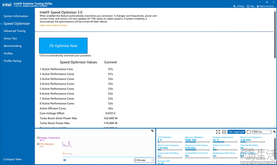Select the 5 Active Performance Cores row
This screenshot has height=165, width=277.
[79, 89]
